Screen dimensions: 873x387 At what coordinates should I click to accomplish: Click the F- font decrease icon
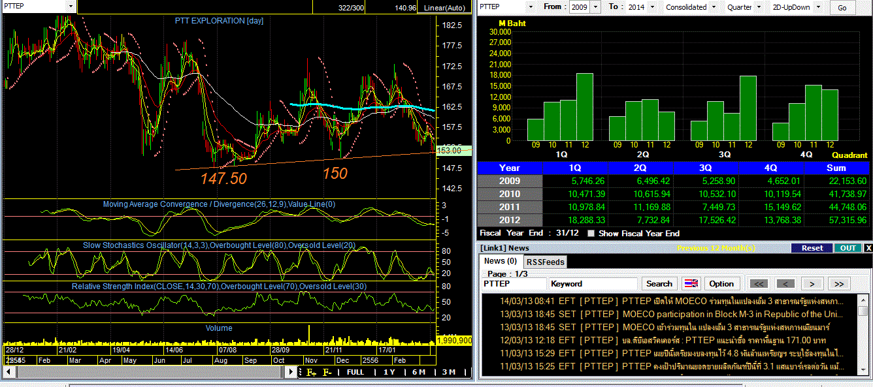coord(327,372)
